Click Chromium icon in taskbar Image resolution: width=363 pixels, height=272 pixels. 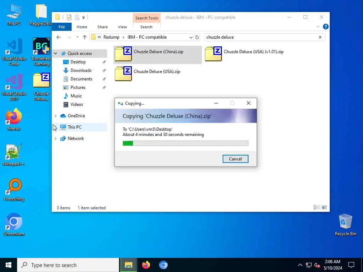point(163,265)
